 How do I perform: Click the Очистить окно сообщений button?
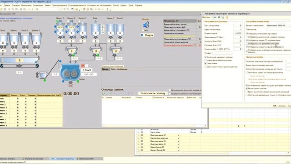pos(113,66)
